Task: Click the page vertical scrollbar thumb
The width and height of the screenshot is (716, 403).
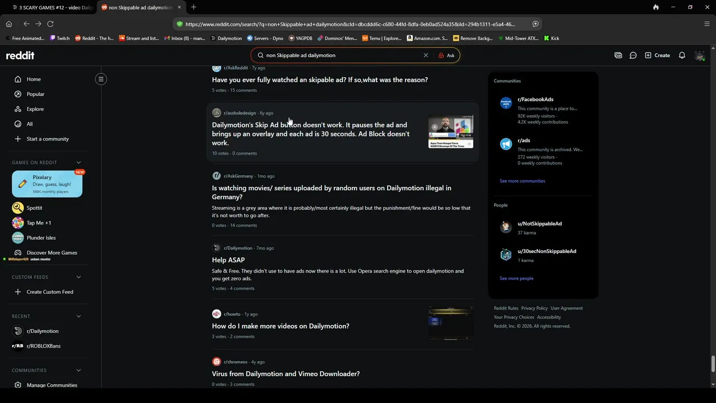Action: coord(713,363)
